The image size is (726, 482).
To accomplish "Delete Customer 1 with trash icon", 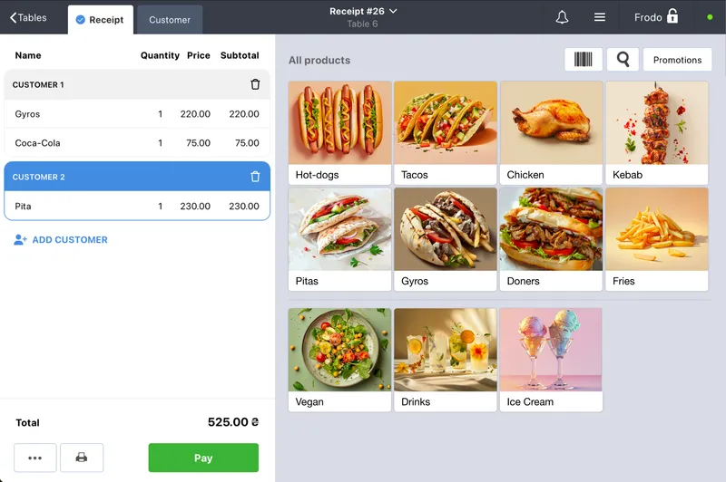I will click(255, 84).
